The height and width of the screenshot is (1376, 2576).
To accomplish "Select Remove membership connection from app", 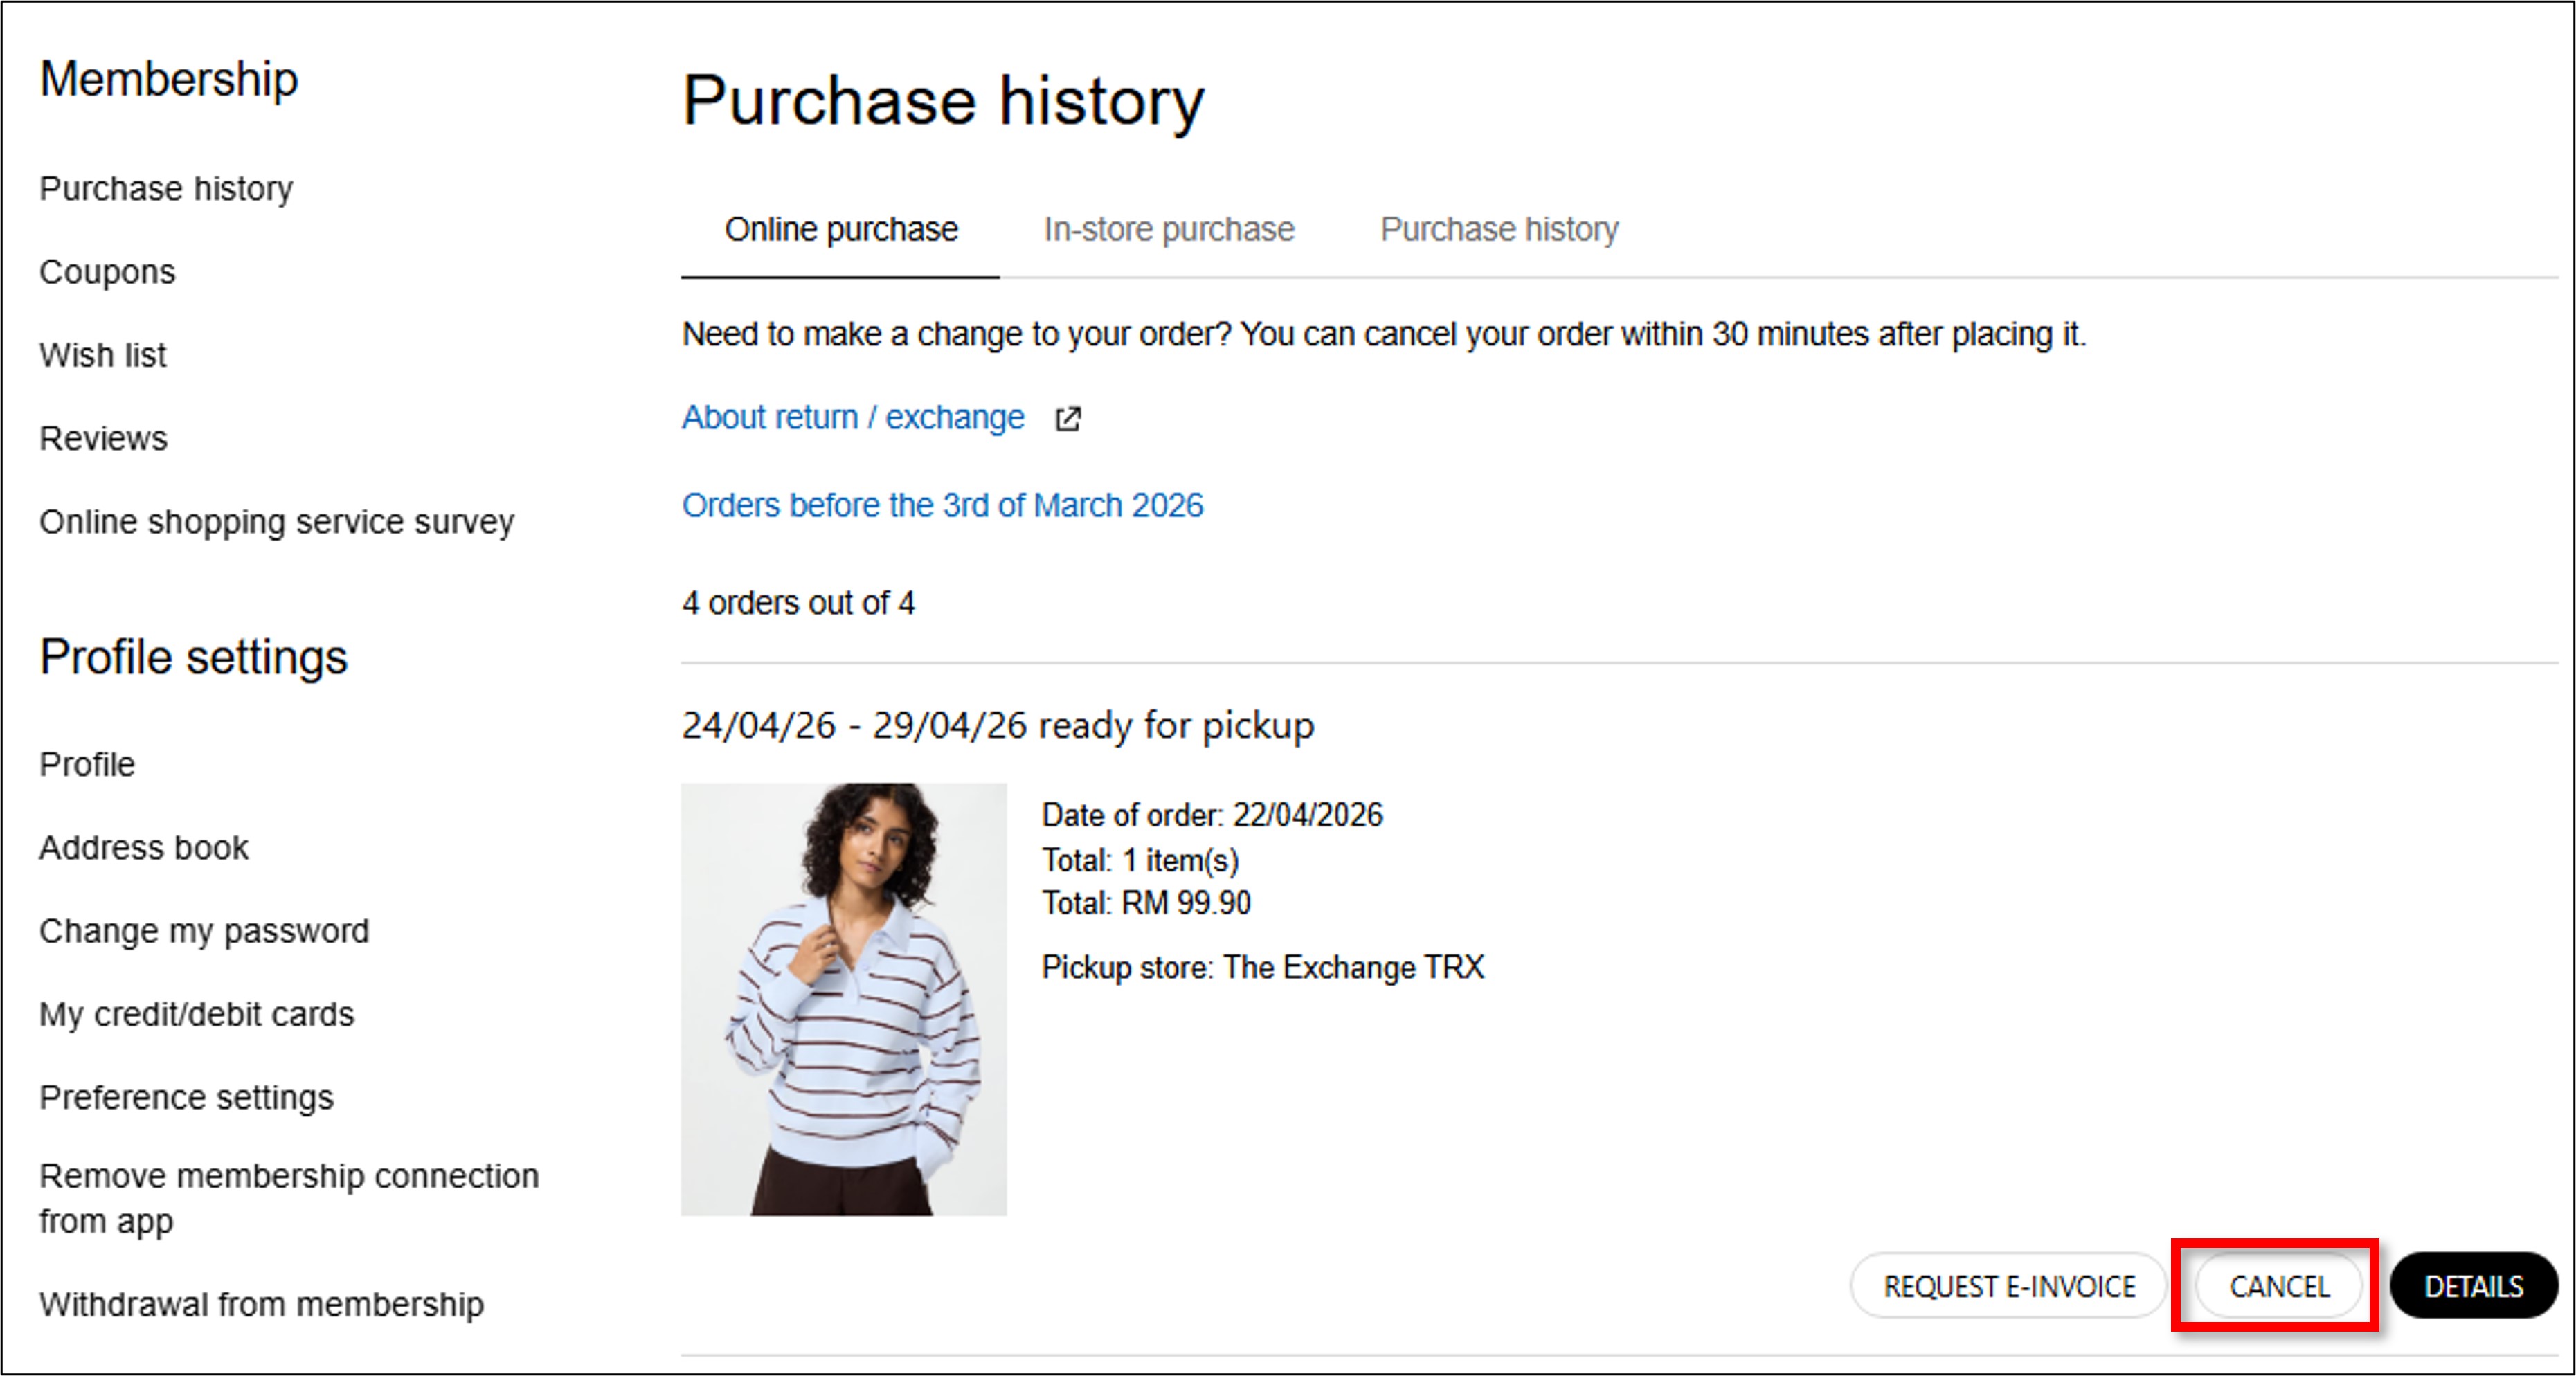I will tap(288, 1198).
